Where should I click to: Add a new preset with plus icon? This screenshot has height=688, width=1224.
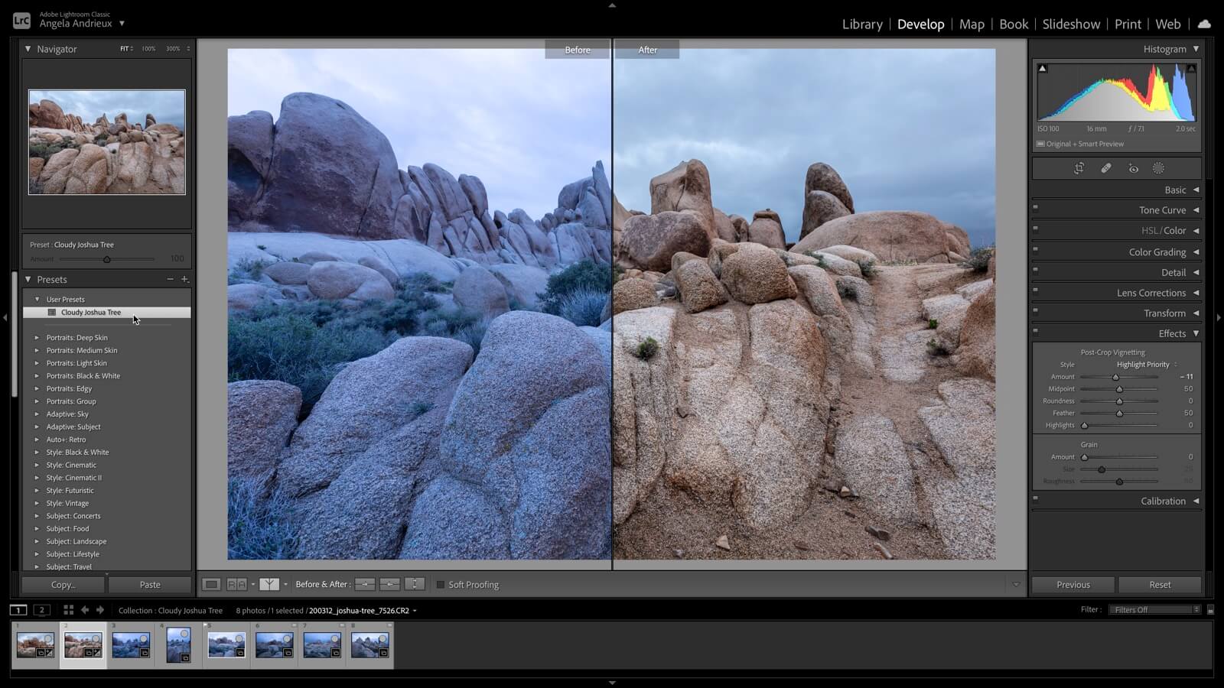184,280
